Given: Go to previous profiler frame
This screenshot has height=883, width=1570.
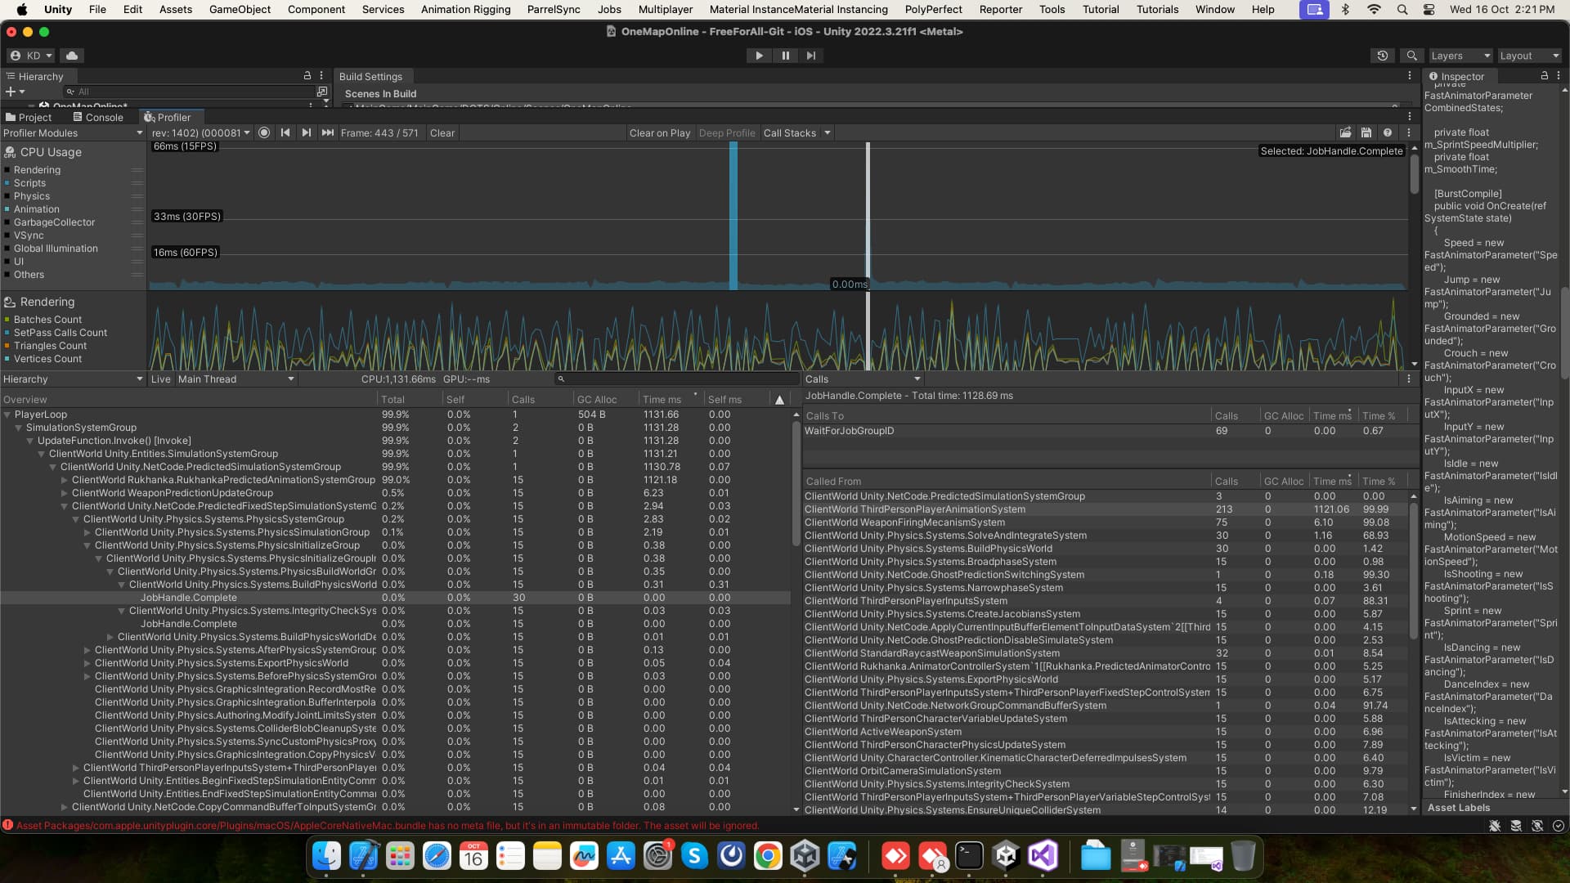Looking at the screenshot, I should pyautogui.click(x=285, y=133).
